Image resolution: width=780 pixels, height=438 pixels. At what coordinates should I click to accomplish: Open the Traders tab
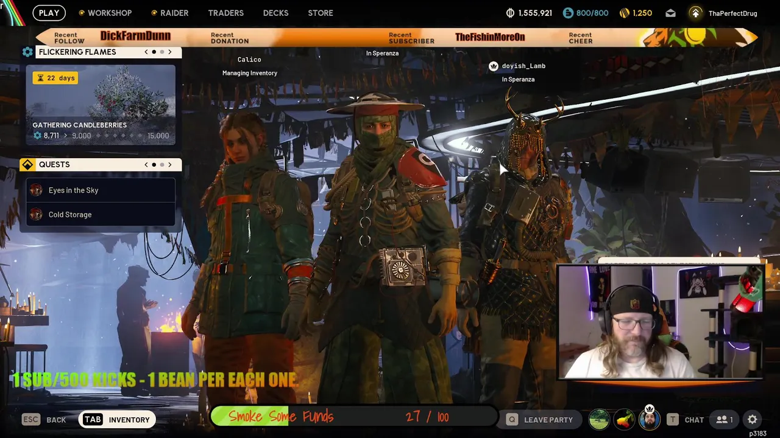(225, 13)
